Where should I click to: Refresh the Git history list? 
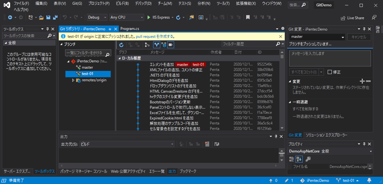coord(122,44)
